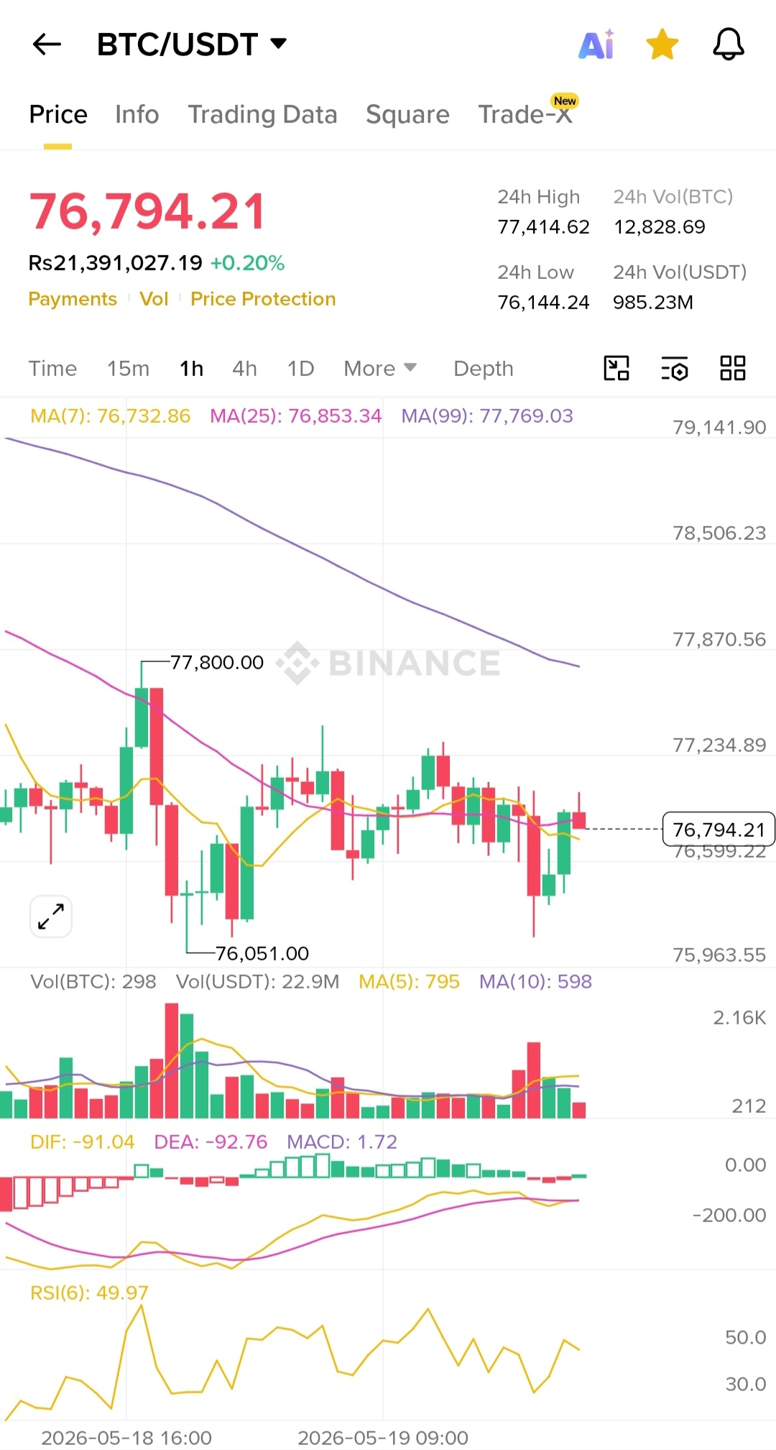The height and width of the screenshot is (1450, 776).
Task: Expand the More timeframes dropdown
Action: pos(380,369)
